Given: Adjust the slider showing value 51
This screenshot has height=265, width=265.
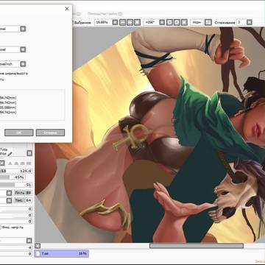Looking at the screenshot, I should pyautogui.click(x=16, y=185).
